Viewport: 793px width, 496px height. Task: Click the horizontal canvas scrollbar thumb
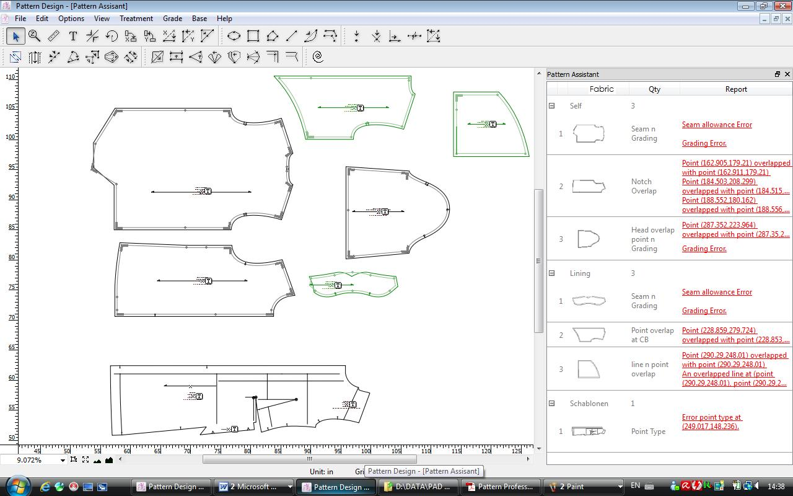pyautogui.click(x=309, y=459)
